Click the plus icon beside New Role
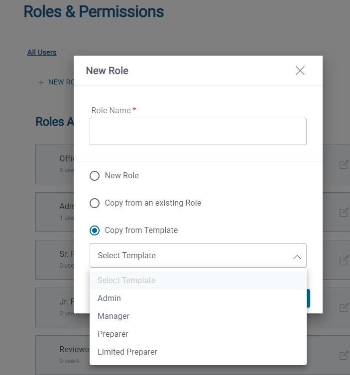 tap(41, 82)
